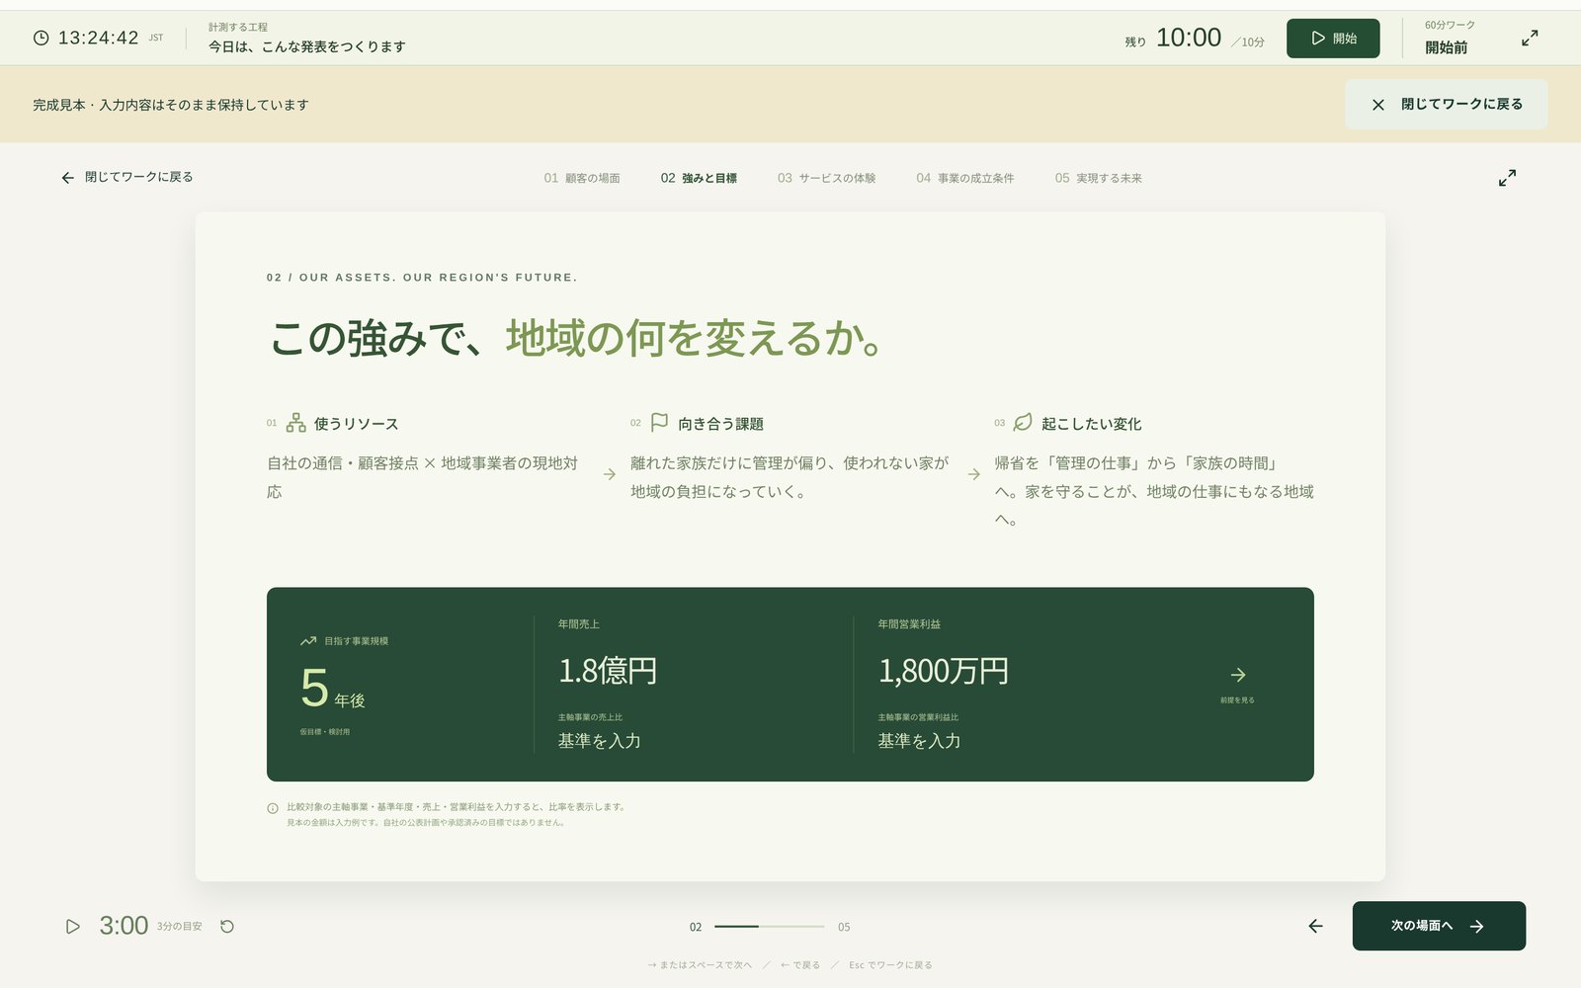
Task: Click the 起こしたい変化 heading
Action: 1091,424
